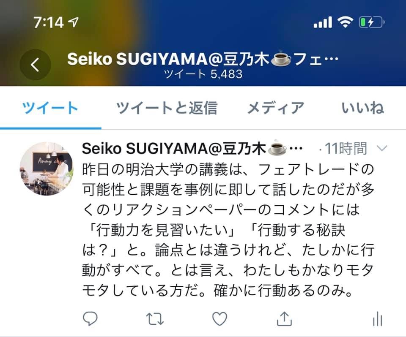Like the tweet with heart icon
406x337 pixels.
click(x=219, y=318)
